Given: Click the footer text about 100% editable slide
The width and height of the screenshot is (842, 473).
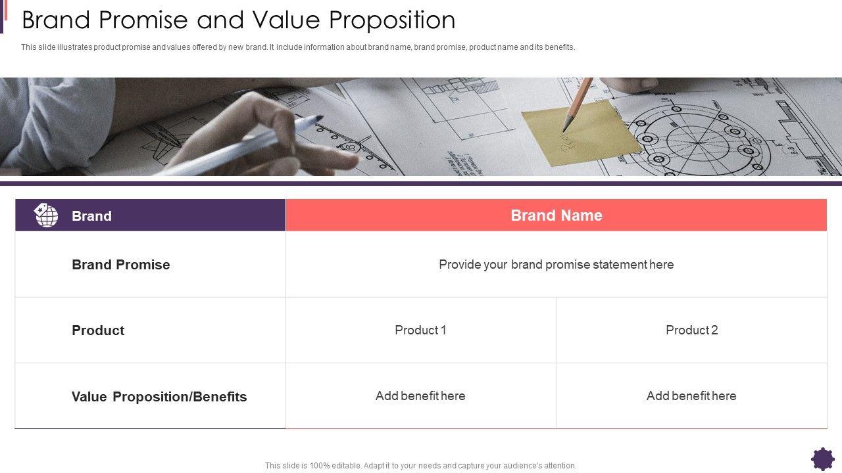Looking at the screenshot, I should 421,466.
